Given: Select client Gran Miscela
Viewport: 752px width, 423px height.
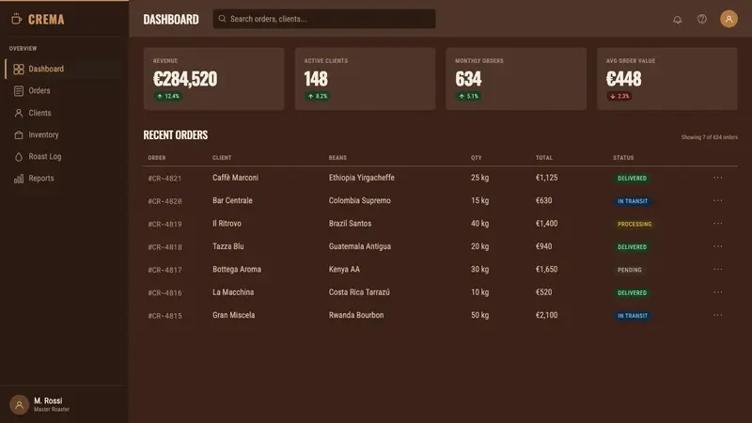Looking at the screenshot, I should coord(233,315).
